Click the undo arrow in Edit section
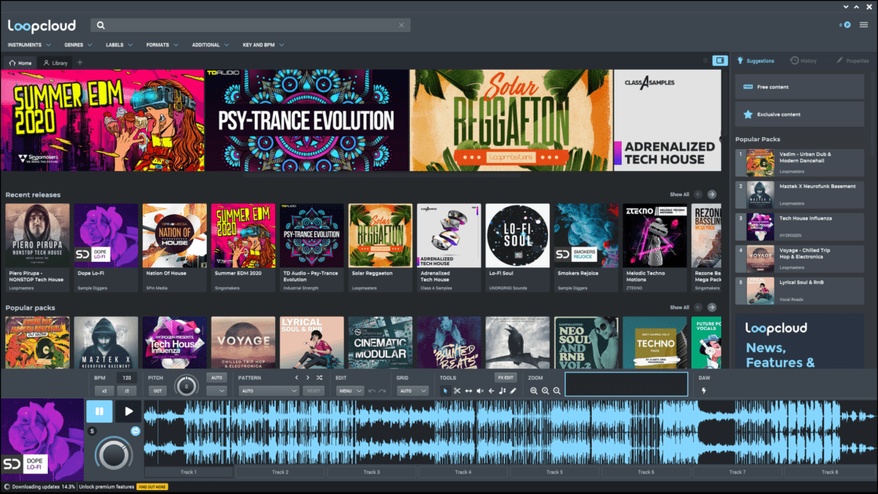 point(372,391)
